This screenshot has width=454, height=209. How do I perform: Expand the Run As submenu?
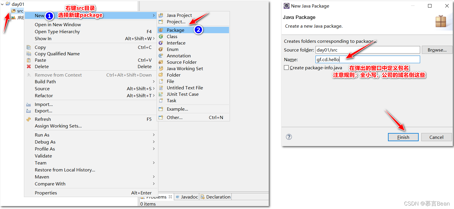pyautogui.click(x=42, y=135)
